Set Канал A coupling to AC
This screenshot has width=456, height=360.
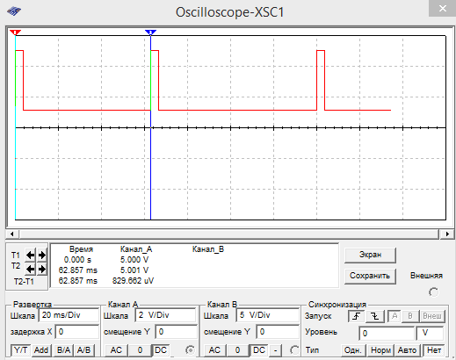[x=116, y=349]
